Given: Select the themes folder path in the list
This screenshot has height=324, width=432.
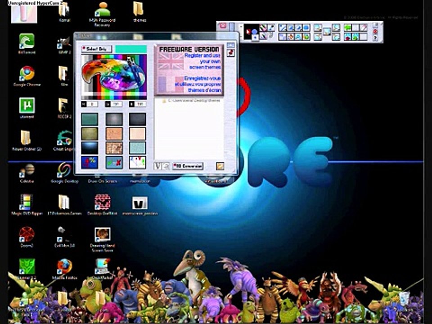Looking at the screenshot, I should 191,101.
